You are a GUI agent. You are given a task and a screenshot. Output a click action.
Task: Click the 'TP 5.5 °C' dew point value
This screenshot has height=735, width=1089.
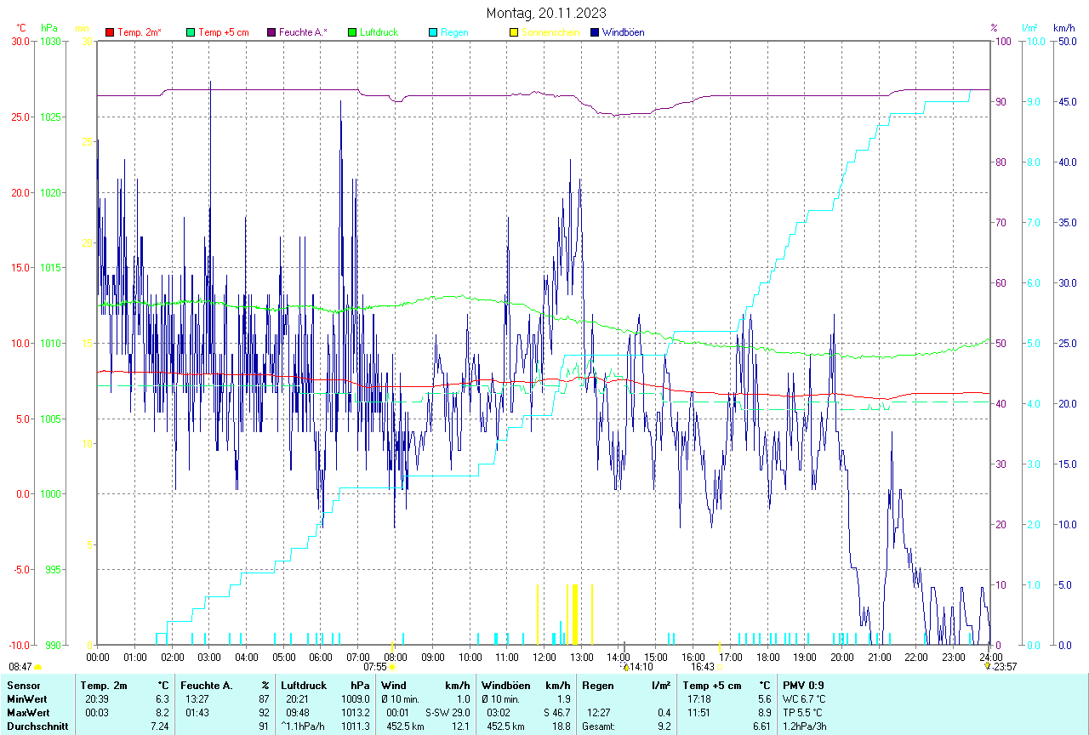click(802, 712)
